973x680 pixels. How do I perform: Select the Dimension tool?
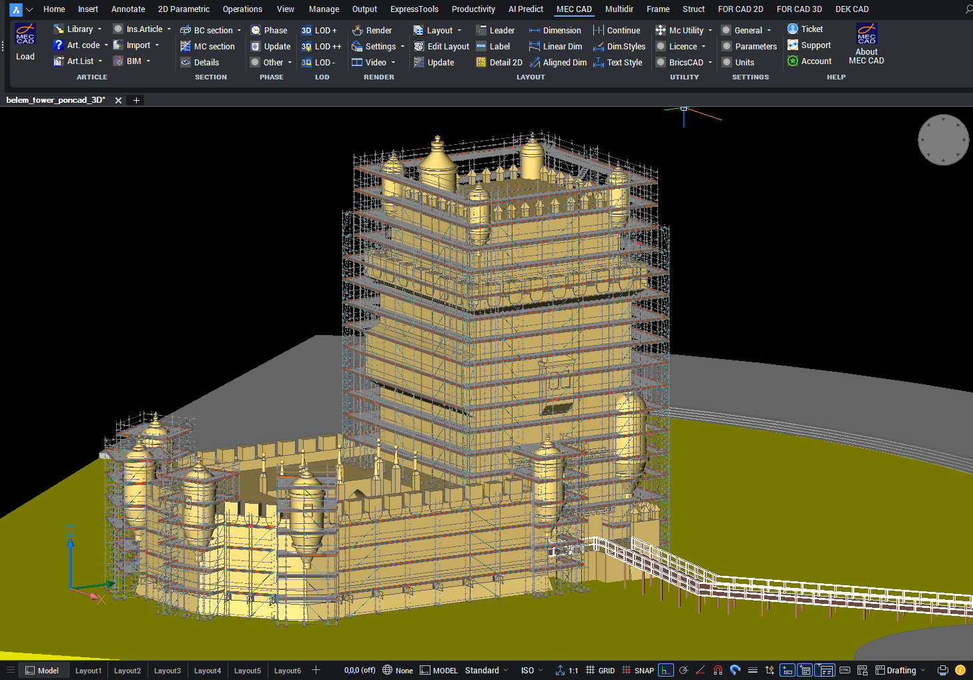[x=555, y=31]
